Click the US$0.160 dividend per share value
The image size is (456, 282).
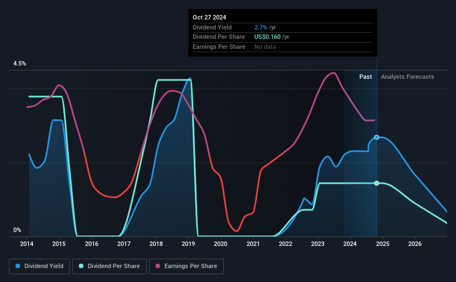click(x=268, y=37)
